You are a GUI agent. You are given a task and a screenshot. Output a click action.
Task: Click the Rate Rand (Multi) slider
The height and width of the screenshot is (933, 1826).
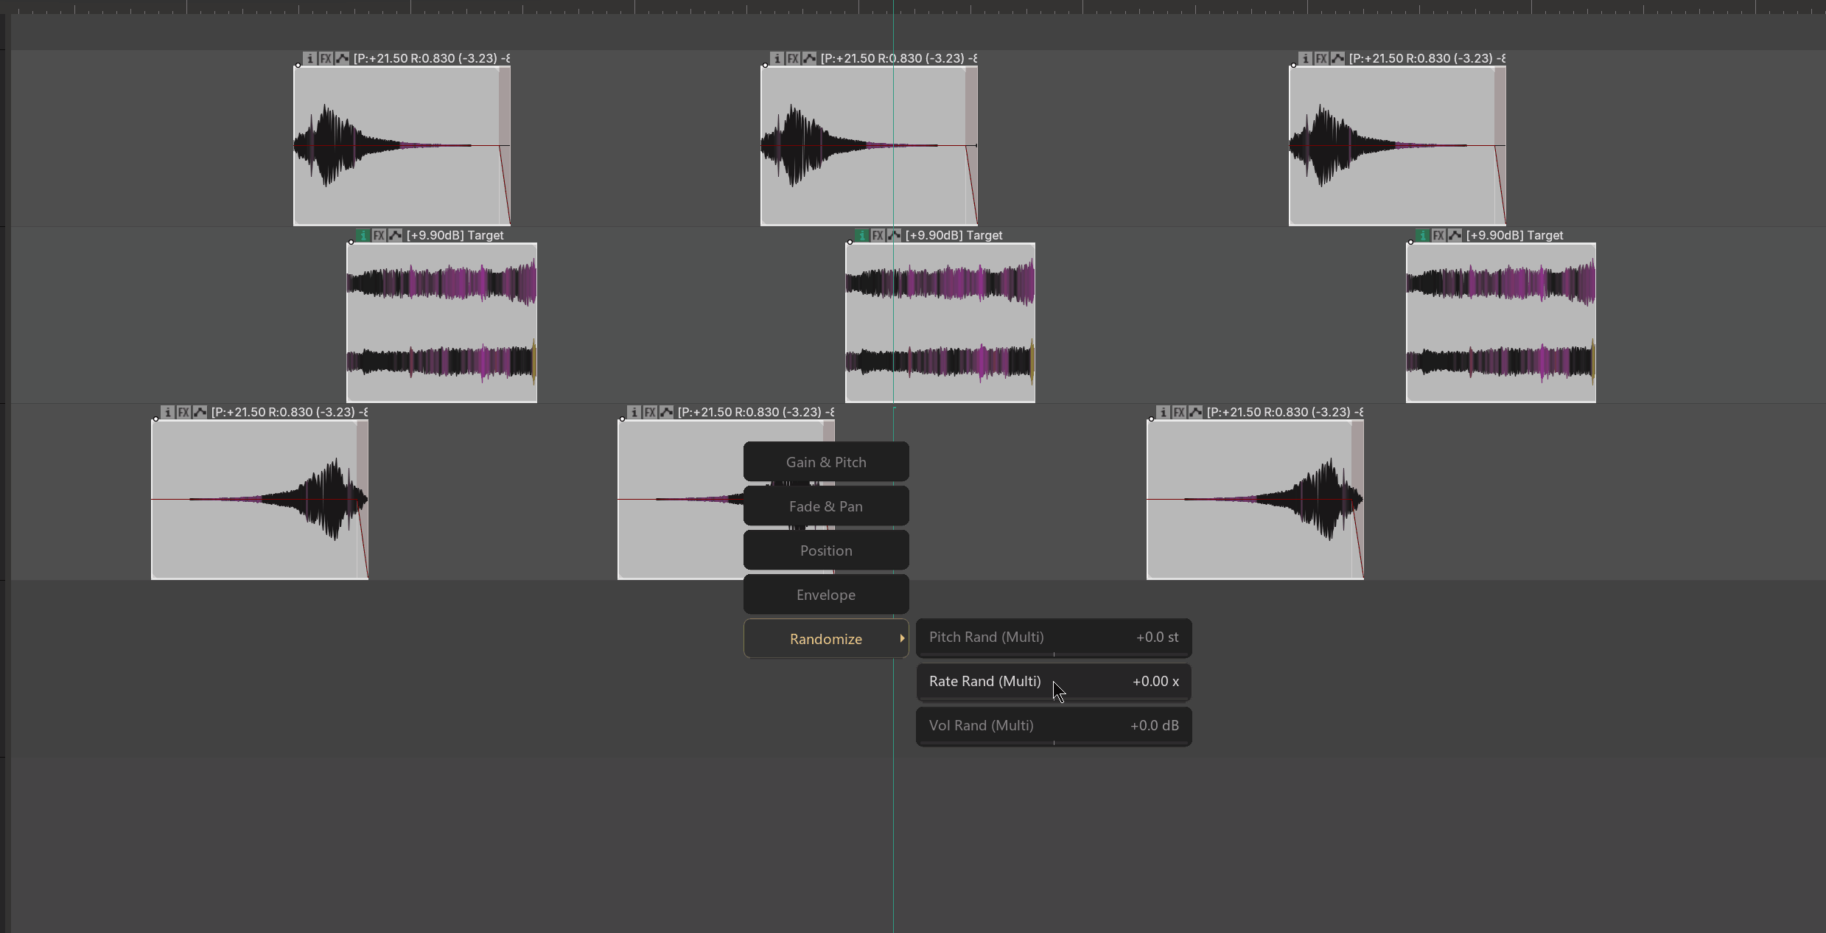(x=1054, y=682)
